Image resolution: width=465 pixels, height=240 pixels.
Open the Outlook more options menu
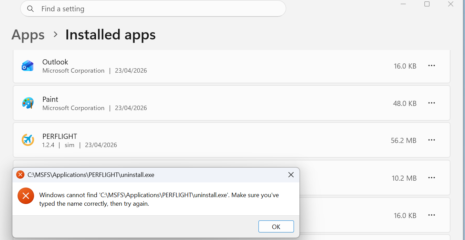pyautogui.click(x=432, y=65)
